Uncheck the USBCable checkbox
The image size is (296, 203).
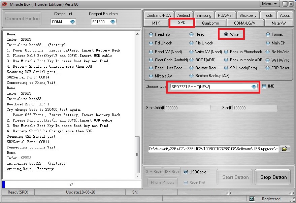pyautogui.click(x=186, y=172)
